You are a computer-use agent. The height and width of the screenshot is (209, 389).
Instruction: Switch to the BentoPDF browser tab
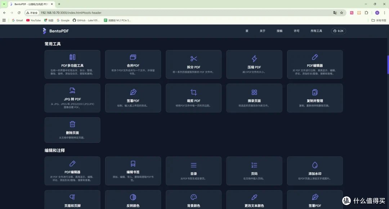point(31,4)
